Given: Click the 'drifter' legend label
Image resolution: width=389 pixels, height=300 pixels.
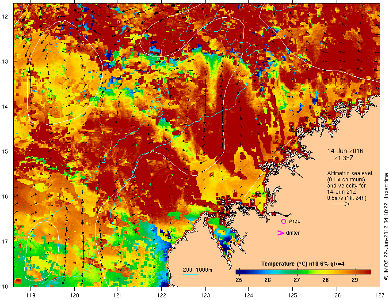Looking at the screenshot, I should pos(293,233).
